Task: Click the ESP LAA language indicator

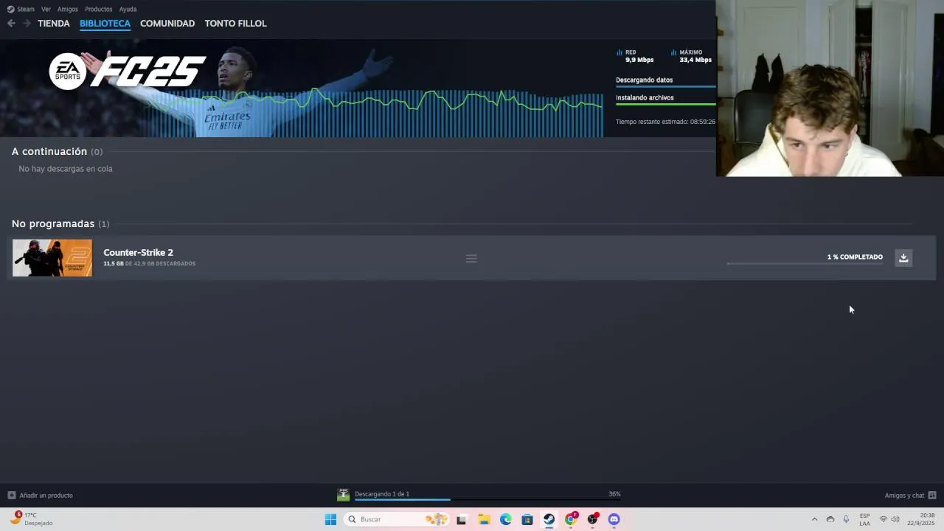Action: tap(864, 519)
